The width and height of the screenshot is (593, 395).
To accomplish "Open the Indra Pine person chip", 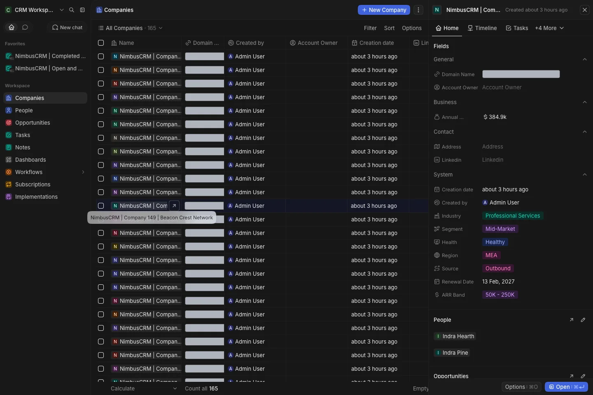I will click(x=452, y=353).
